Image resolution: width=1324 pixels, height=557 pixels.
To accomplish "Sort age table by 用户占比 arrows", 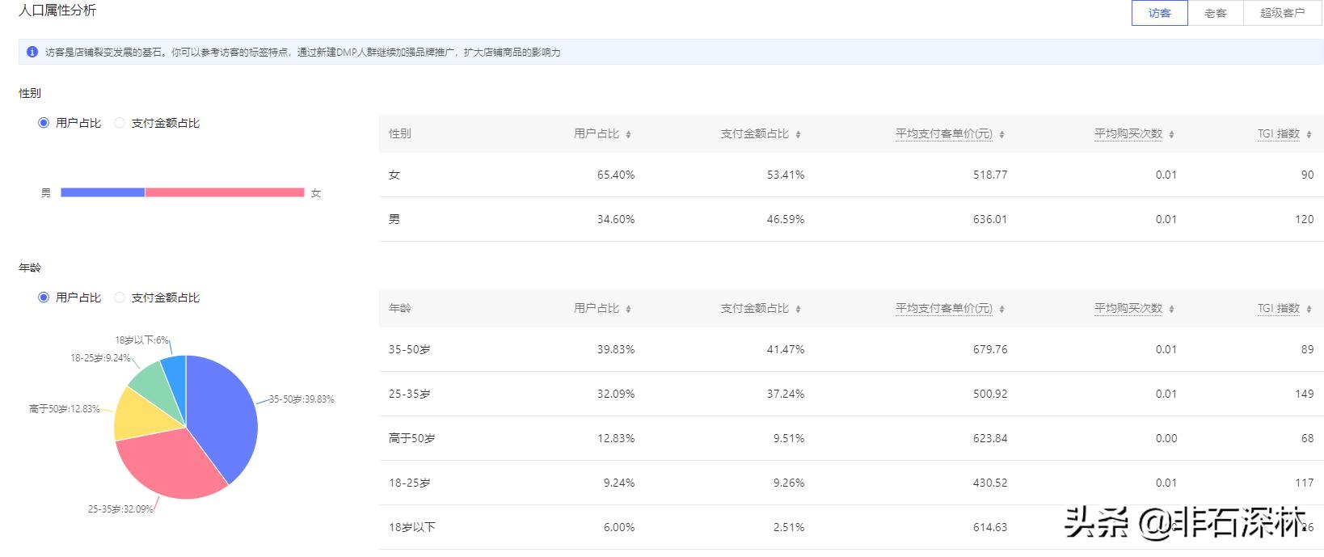I will click(628, 309).
